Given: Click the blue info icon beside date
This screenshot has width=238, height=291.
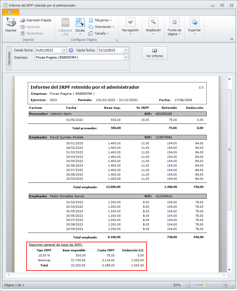Looking at the screenshot, I should 71,50.
